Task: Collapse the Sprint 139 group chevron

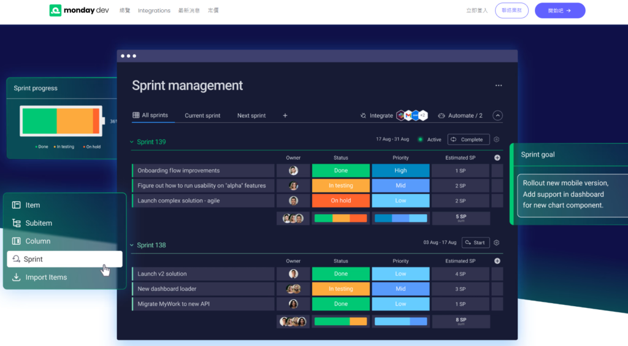Action: pyautogui.click(x=132, y=142)
